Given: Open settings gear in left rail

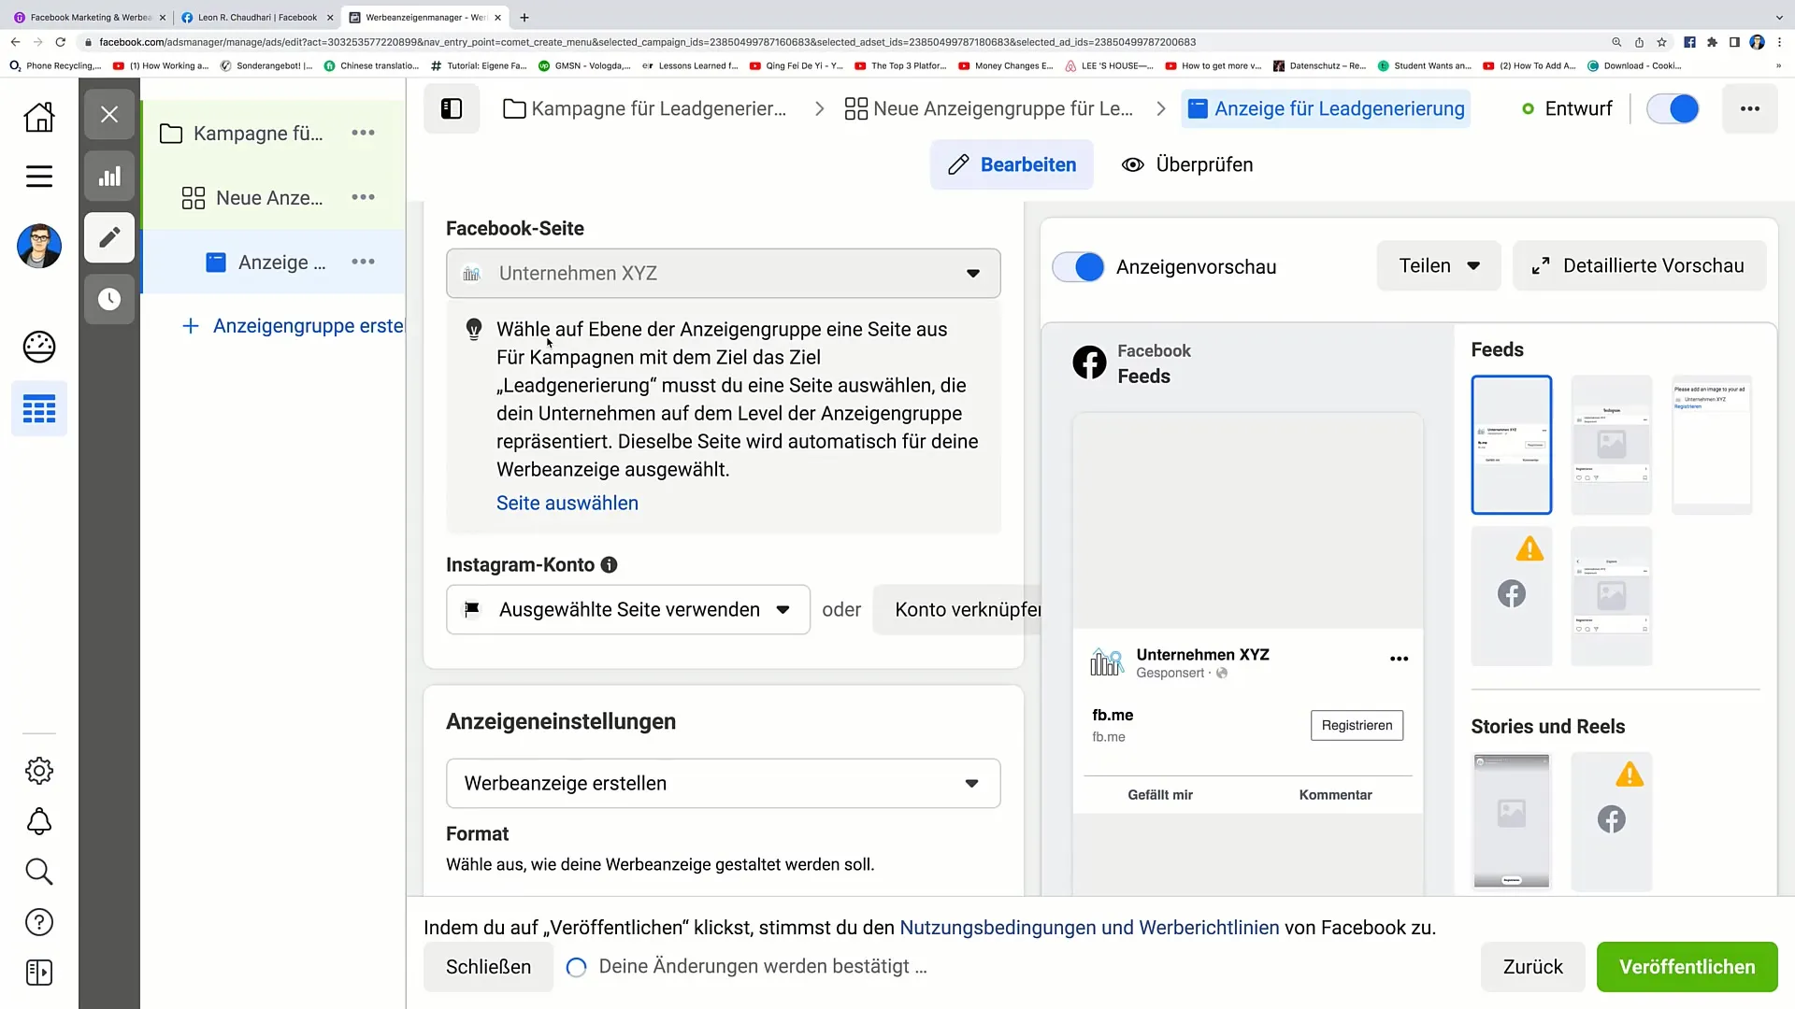Looking at the screenshot, I should [39, 771].
